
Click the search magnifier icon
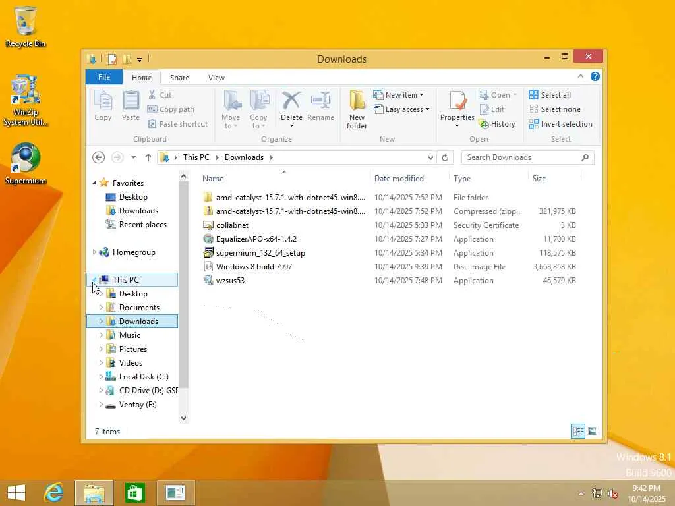(x=585, y=157)
